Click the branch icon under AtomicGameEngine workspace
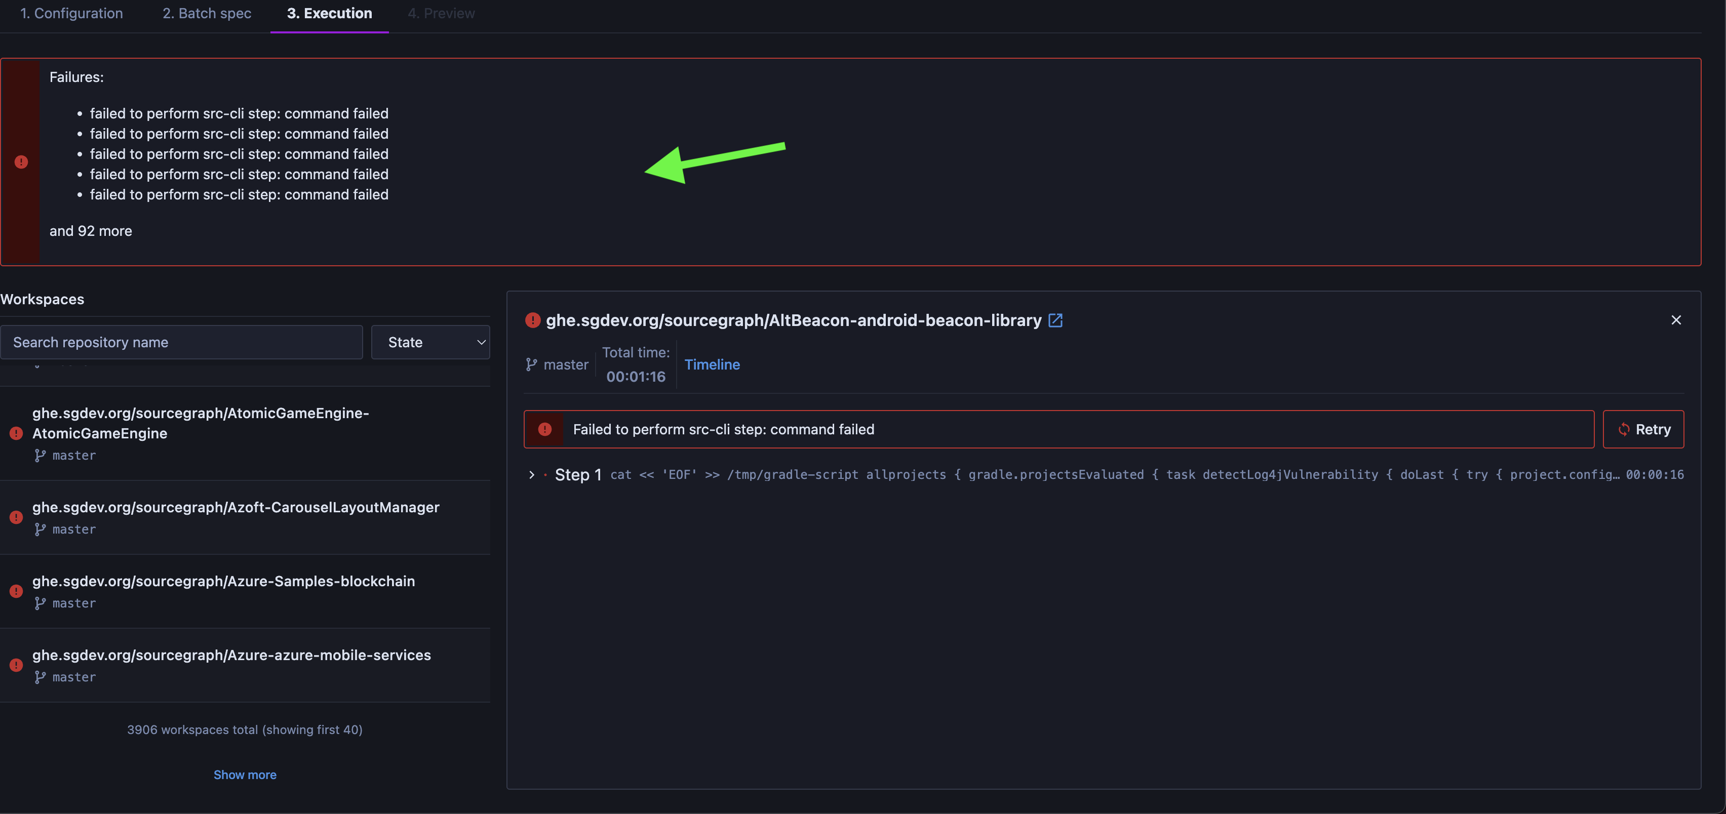 pos(40,456)
